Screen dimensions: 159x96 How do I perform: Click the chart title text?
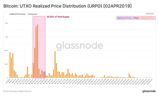tap(67, 6)
